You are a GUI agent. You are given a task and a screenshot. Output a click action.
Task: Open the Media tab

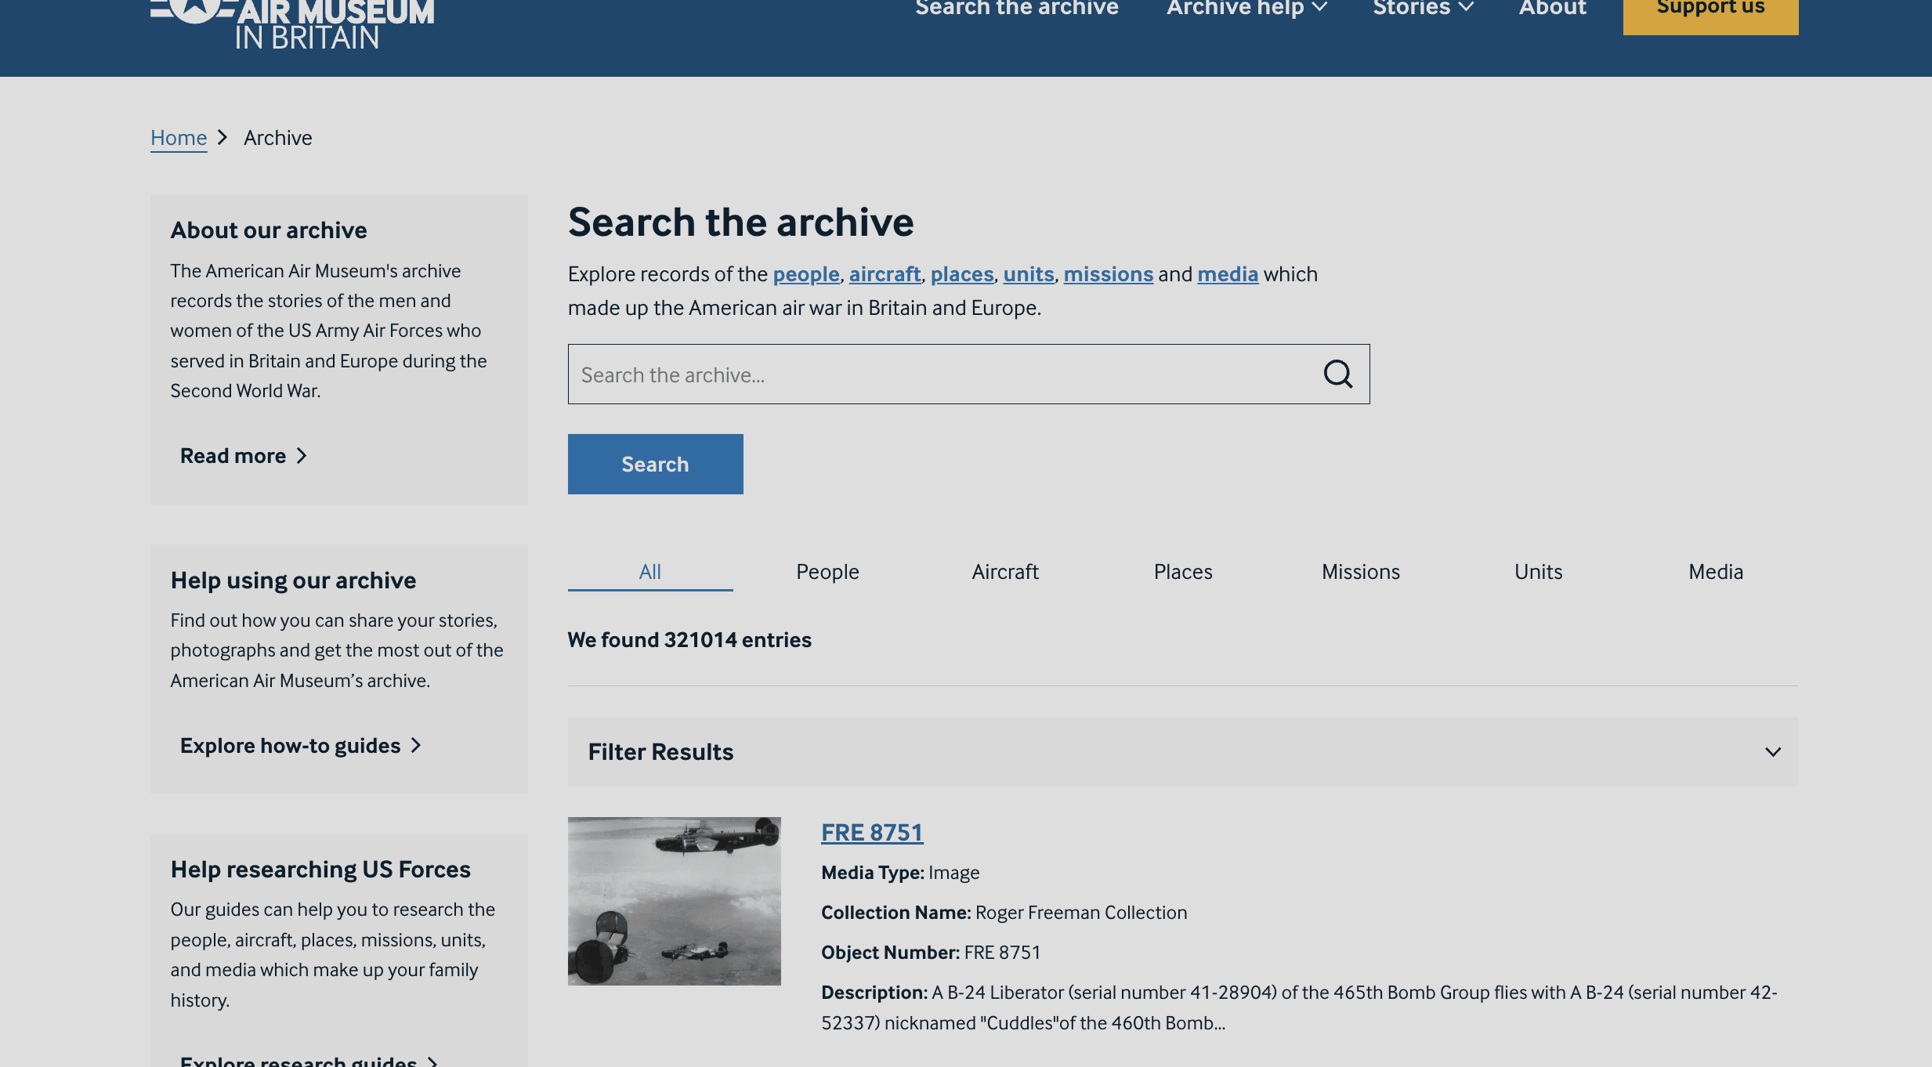[x=1716, y=572]
